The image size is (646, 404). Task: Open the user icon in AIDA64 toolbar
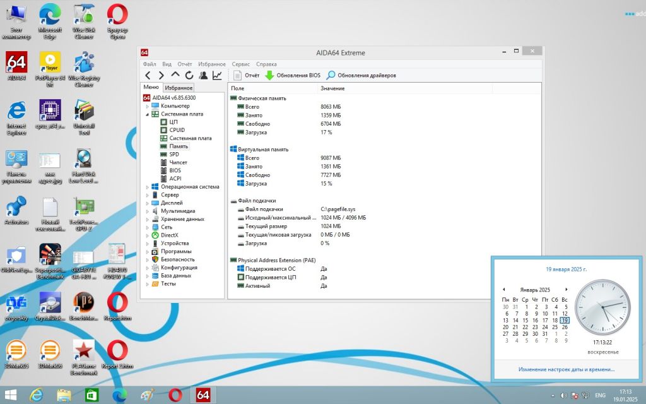click(203, 75)
